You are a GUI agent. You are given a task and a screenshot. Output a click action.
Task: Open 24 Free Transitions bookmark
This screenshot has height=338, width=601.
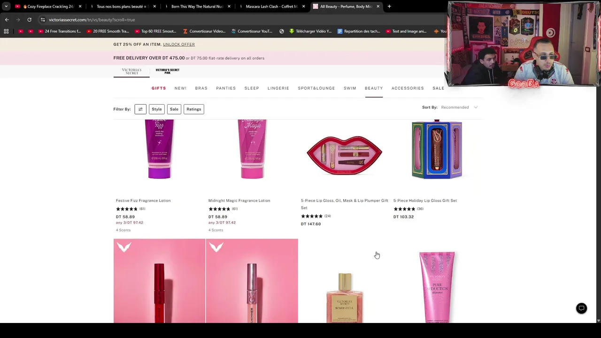[59, 31]
